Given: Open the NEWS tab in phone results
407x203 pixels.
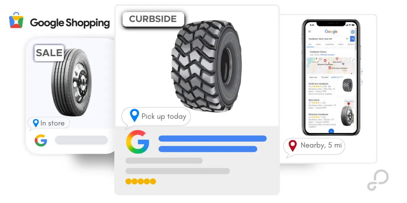Looking at the screenshot, I should tap(341, 44).
